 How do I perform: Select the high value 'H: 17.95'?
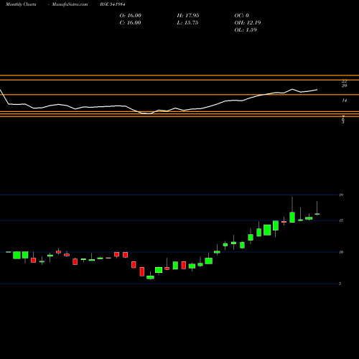tap(188, 16)
